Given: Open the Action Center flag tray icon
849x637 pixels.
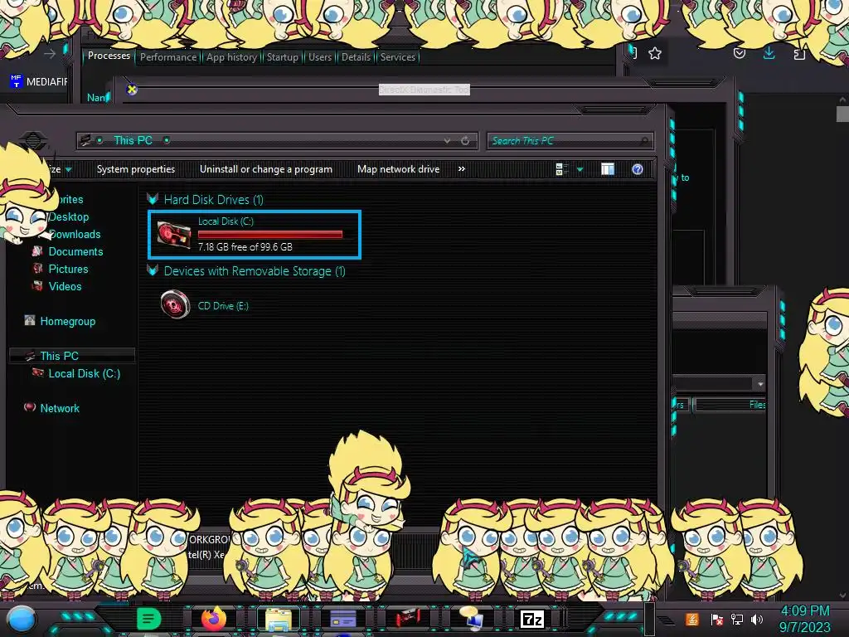Looking at the screenshot, I should (717, 619).
